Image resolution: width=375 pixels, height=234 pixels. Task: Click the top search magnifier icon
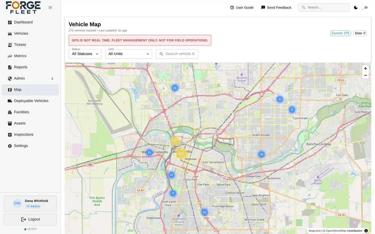coord(303,7)
